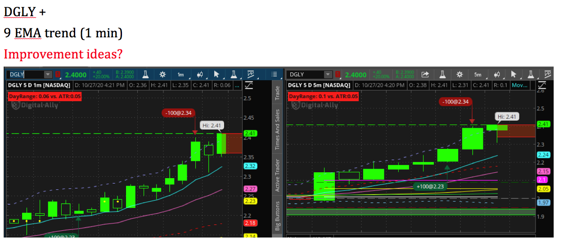Click red 2.18 price label on left chart axis
The width and height of the screenshot is (563, 242).
(x=250, y=223)
